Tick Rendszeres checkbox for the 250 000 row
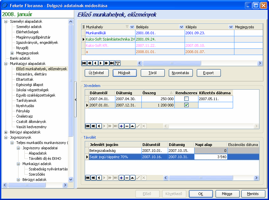Viewport: 269px width, 200px height. click(x=186, y=99)
